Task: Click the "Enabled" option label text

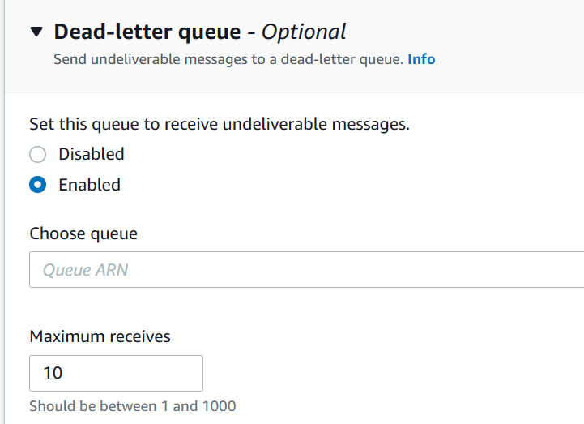Action: [x=89, y=185]
